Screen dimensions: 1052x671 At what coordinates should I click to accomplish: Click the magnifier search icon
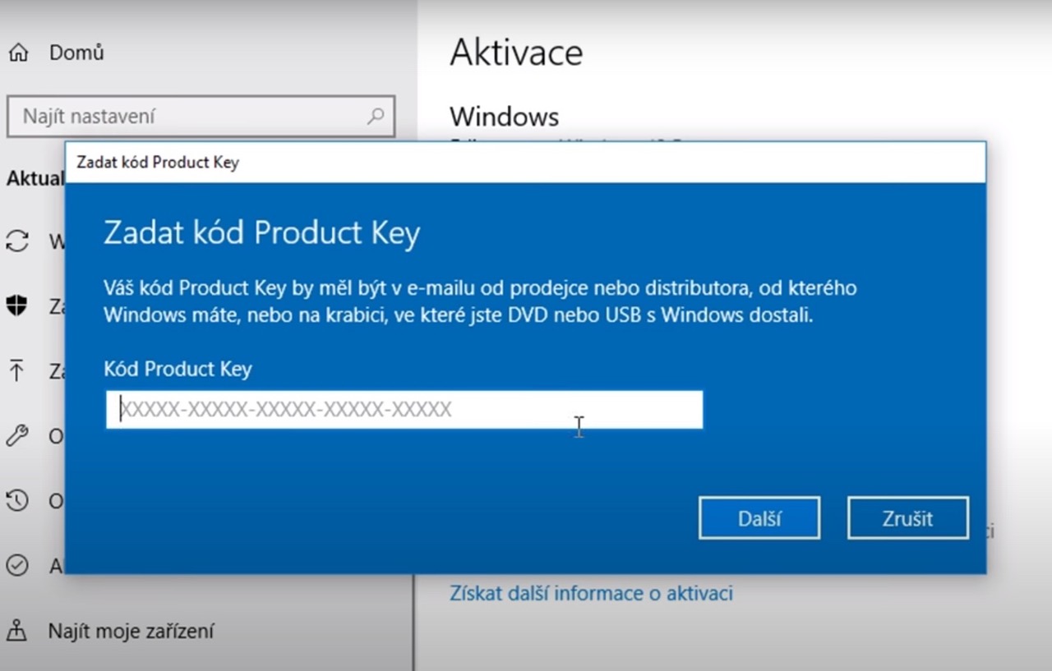click(x=376, y=116)
